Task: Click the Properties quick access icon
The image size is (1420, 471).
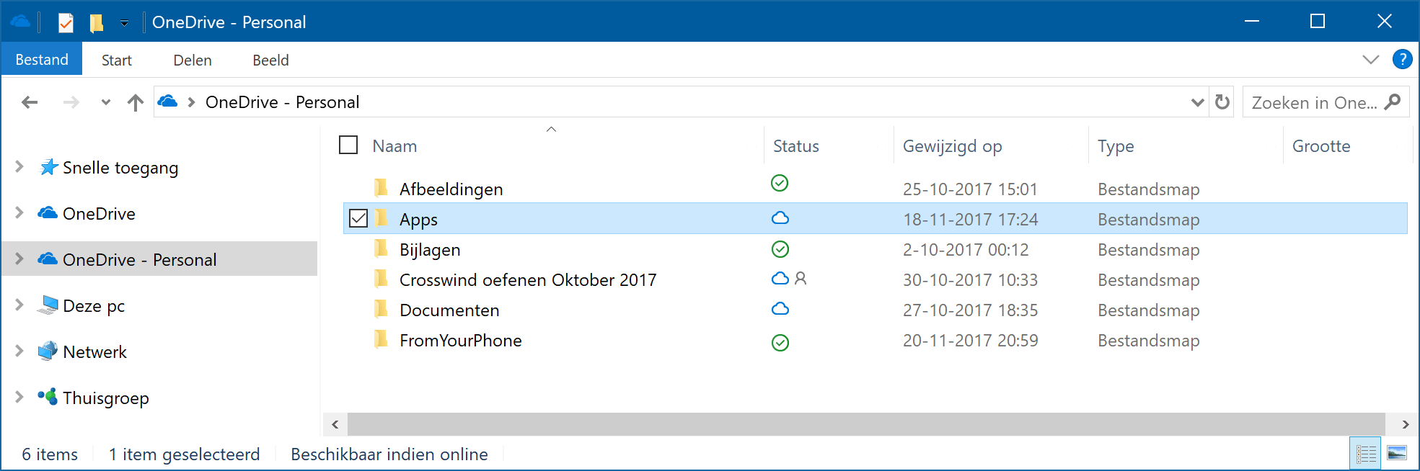Action: tap(66, 23)
